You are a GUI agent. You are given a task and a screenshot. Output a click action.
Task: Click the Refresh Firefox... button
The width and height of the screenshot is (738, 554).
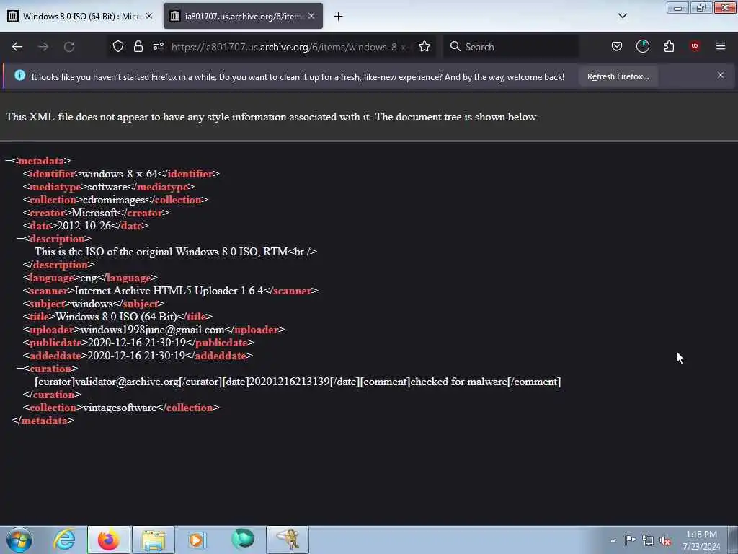618,76
